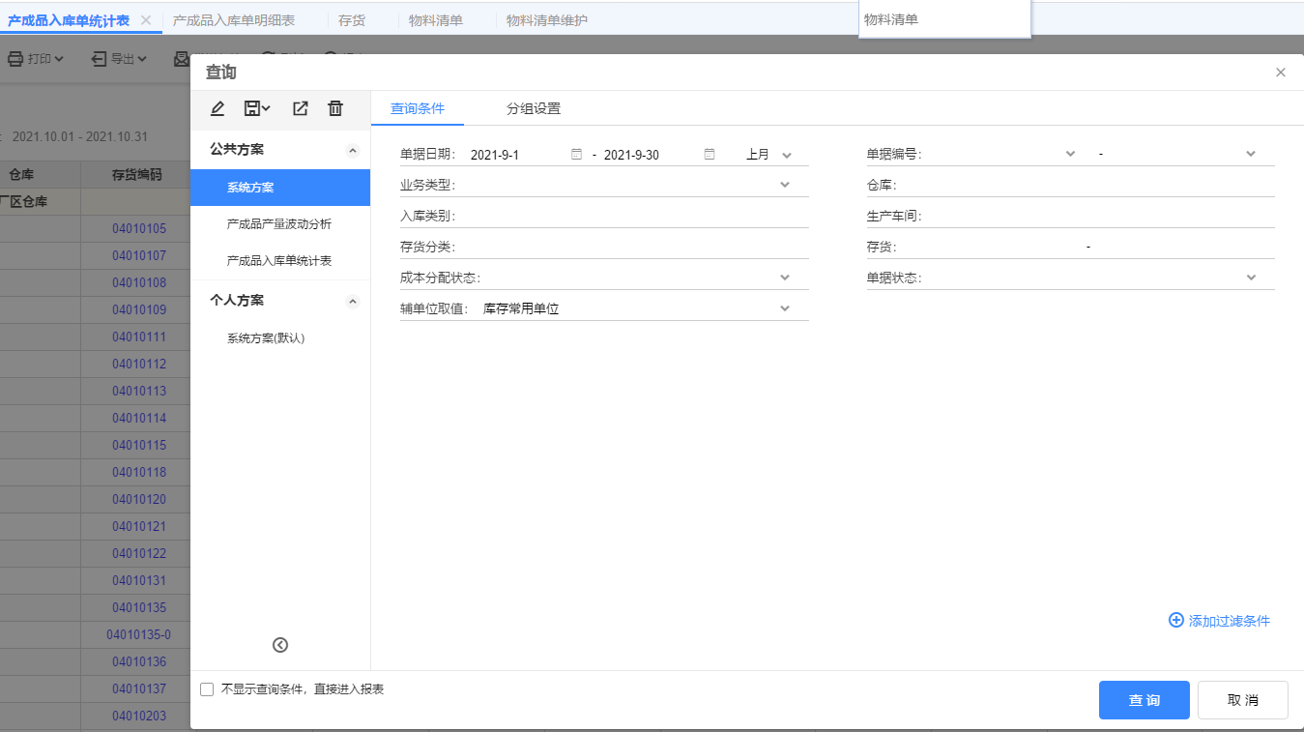The image size is (1304, 732).
Task: Open the 上月 date range dropdown
Action: (x=786, y=155)
